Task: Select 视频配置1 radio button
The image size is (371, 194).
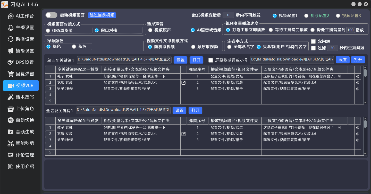Action: (275, 16)
